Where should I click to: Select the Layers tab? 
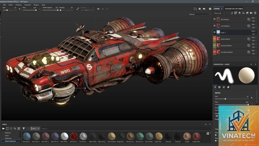click(x=216, y=9)
